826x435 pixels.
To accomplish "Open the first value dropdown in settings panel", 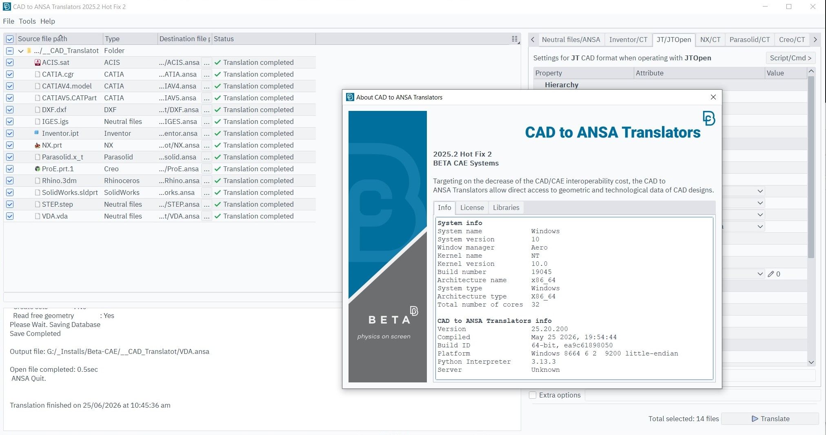I will 760,191.
